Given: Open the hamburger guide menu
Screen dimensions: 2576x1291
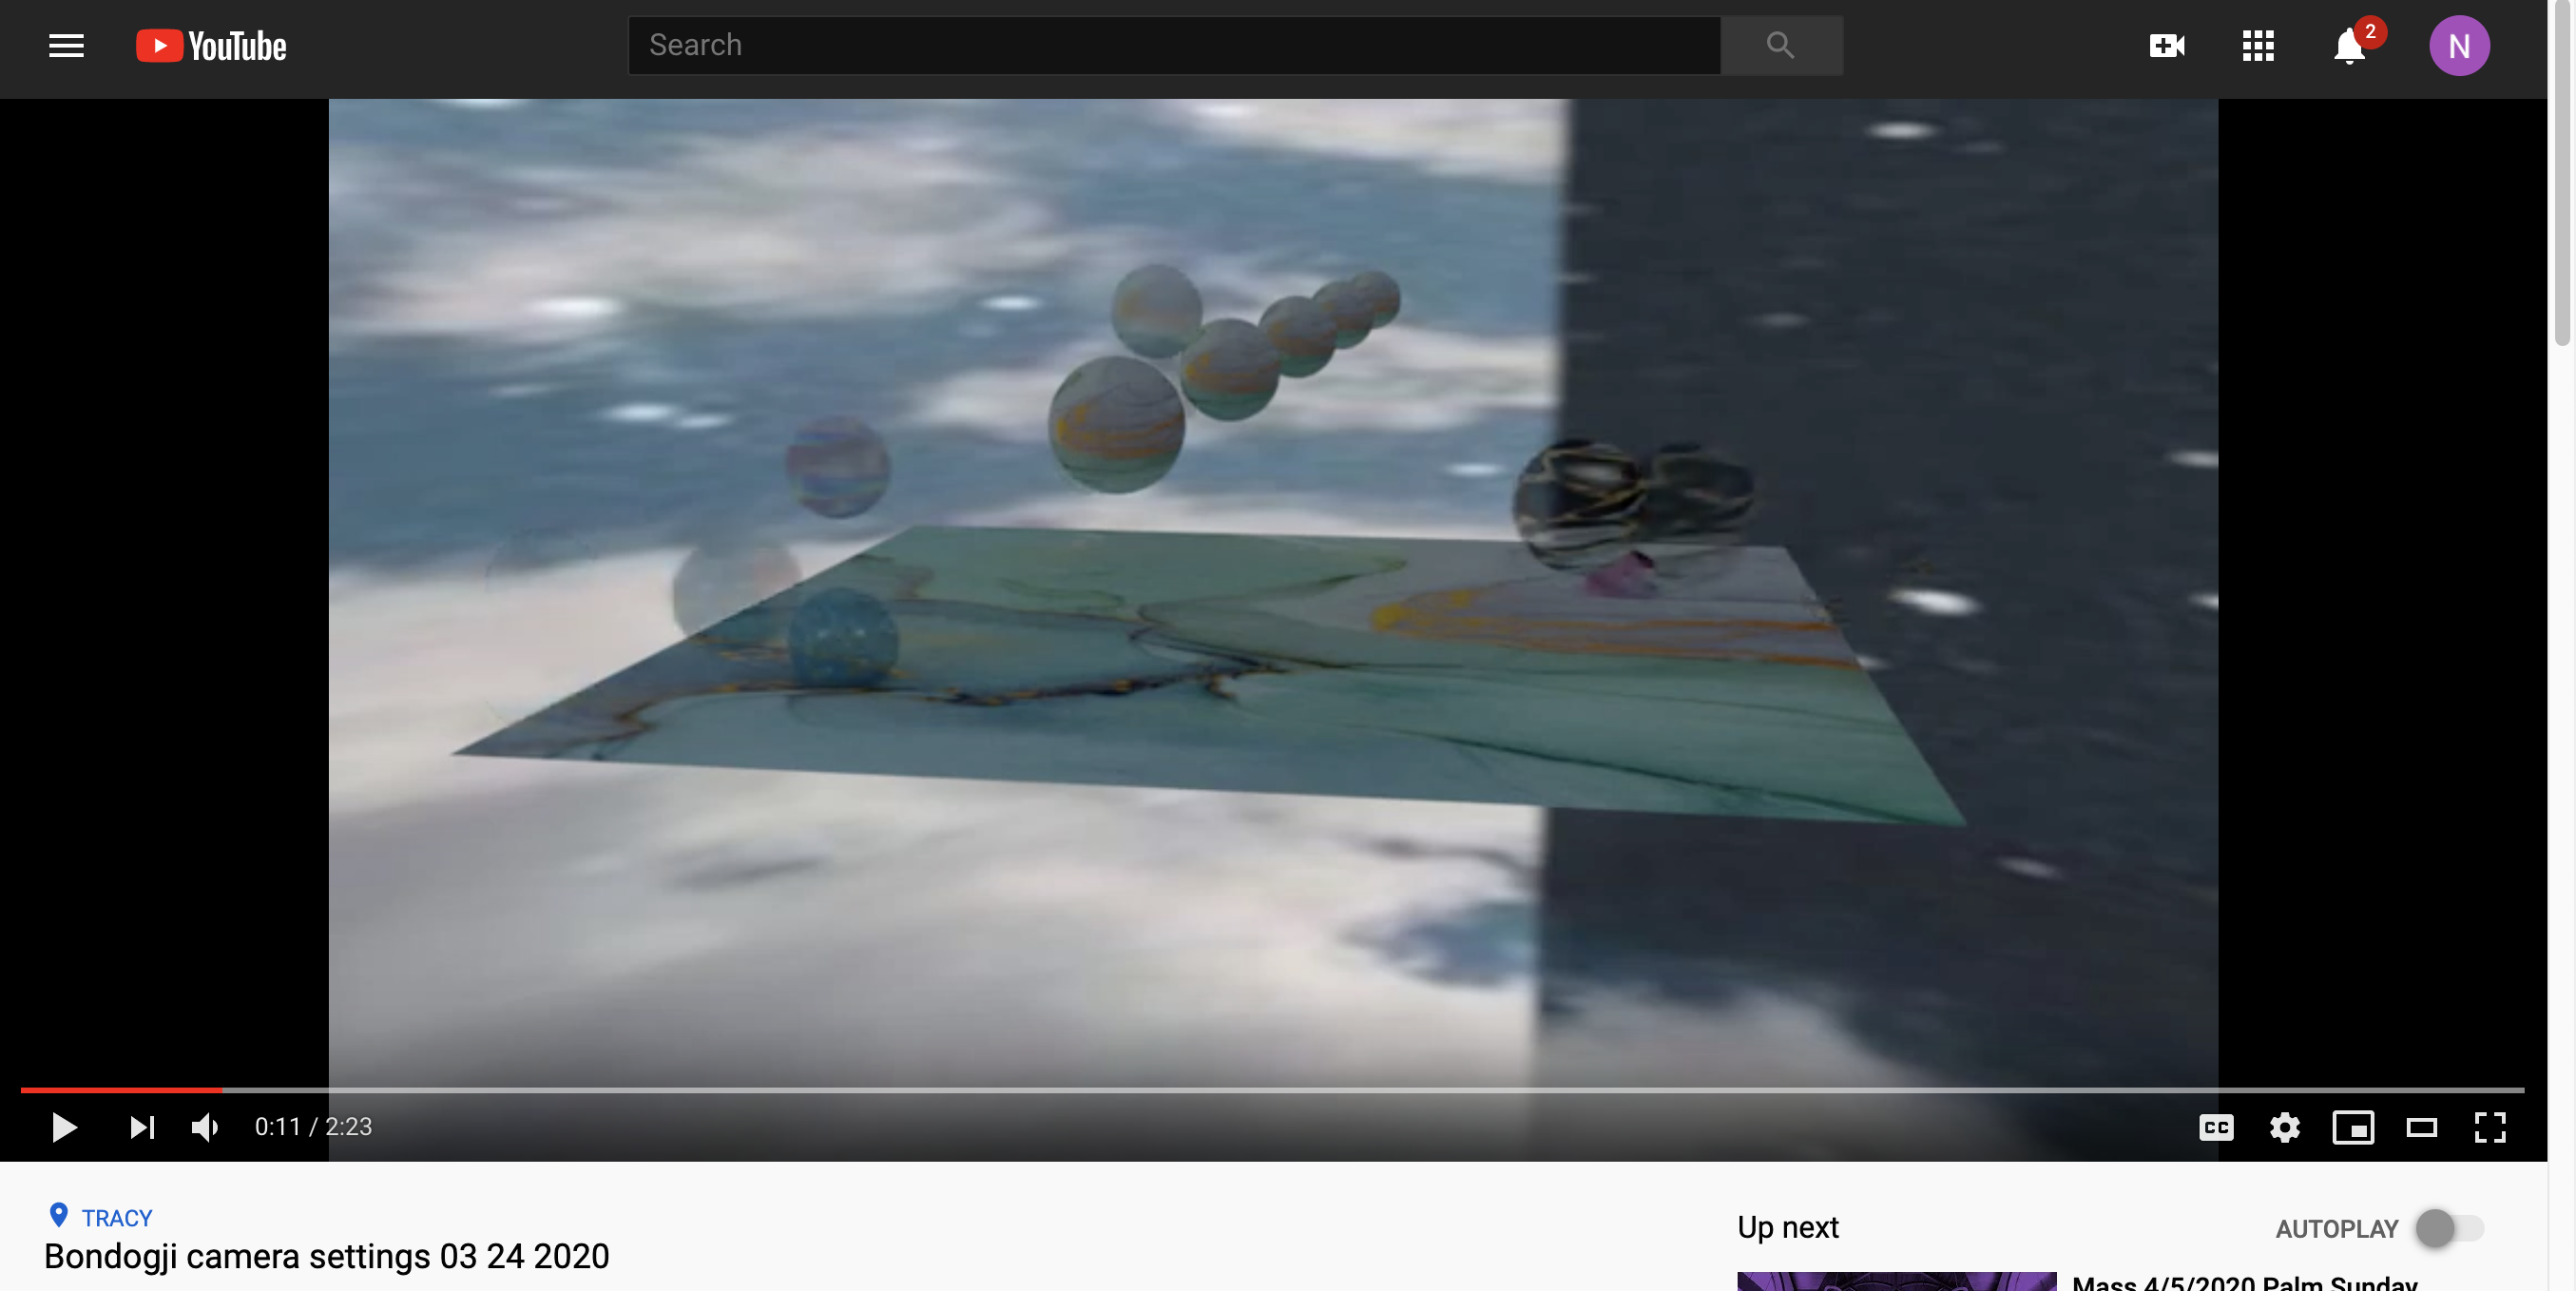Looking at the screenshot, I should (x=66, y=46).
